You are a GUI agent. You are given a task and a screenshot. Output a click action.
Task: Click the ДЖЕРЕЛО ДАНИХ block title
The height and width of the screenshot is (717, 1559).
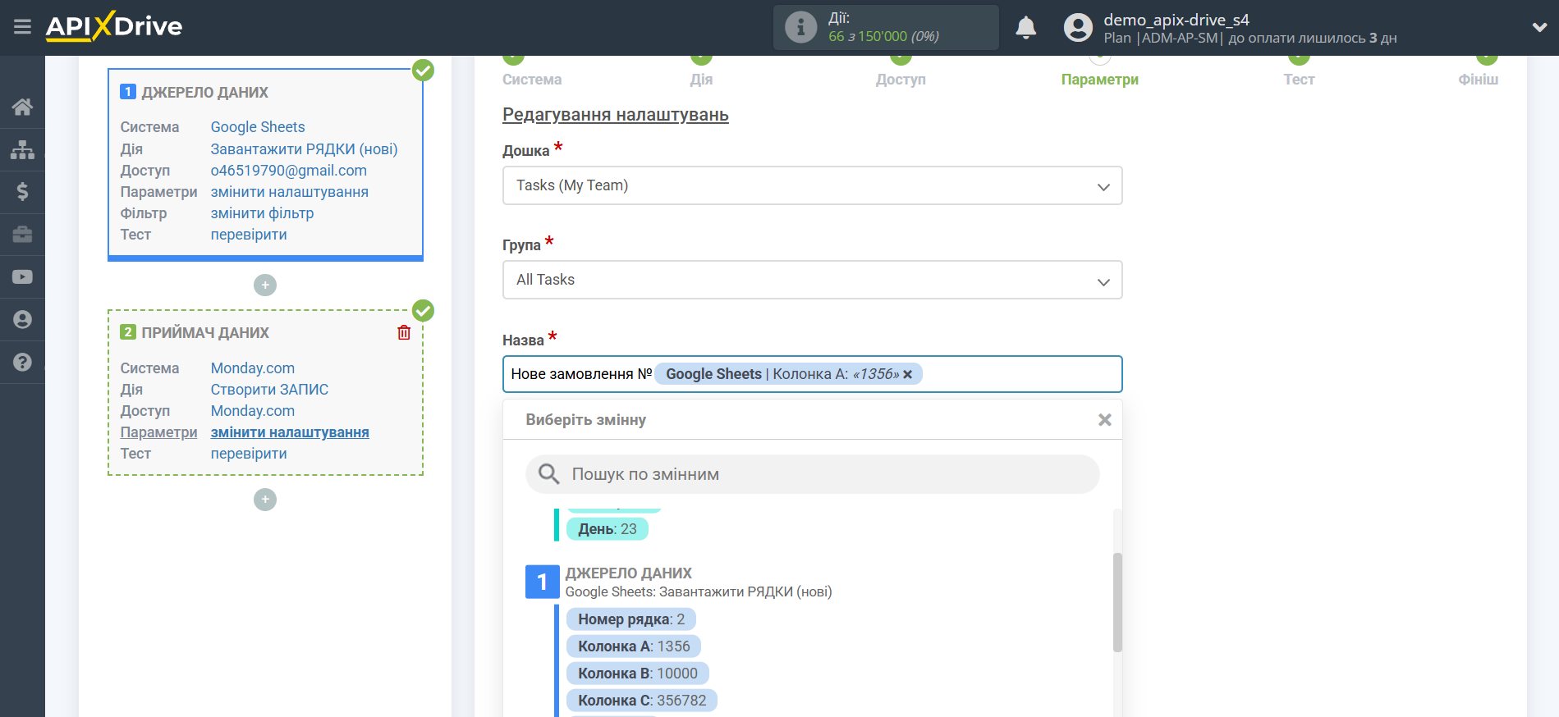(205, 93)
